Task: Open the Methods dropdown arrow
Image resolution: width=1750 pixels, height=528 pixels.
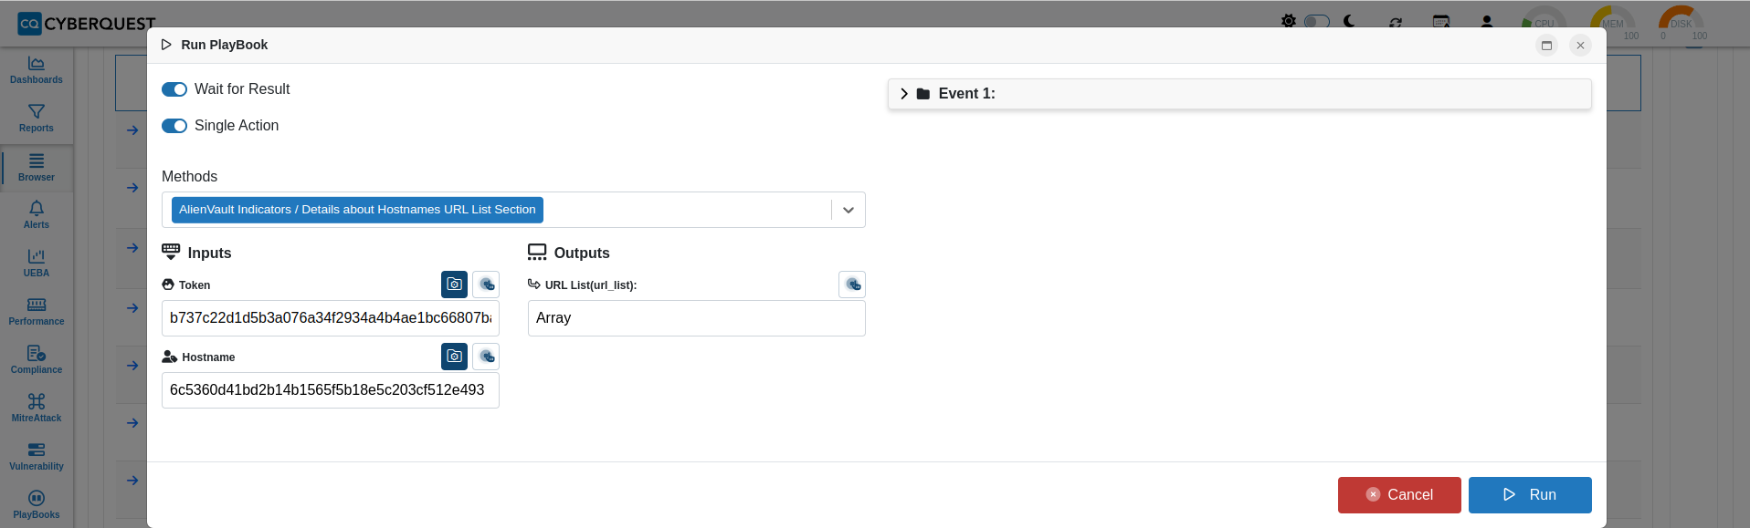Action: [x=849, y=210]
